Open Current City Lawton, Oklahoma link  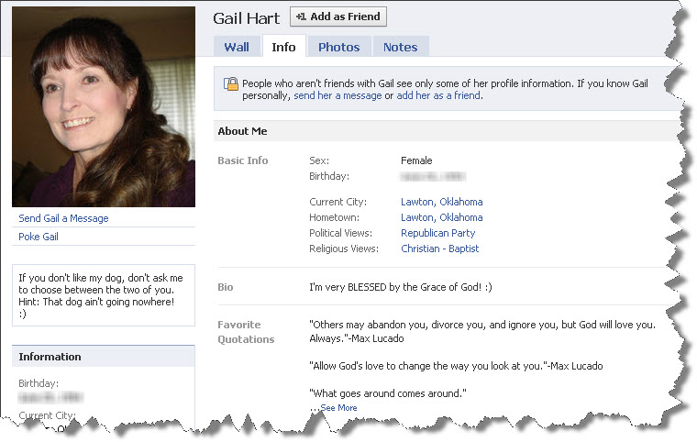[441, 202]
